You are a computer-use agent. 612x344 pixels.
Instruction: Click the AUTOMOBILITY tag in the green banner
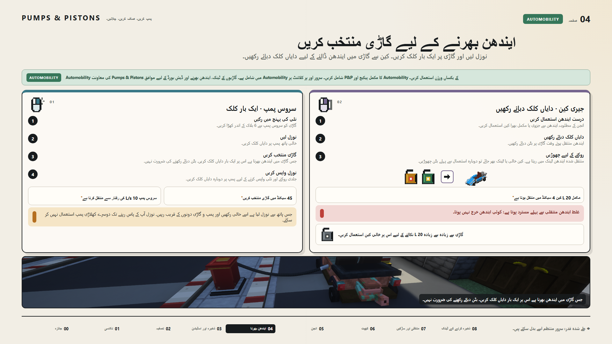44,78
